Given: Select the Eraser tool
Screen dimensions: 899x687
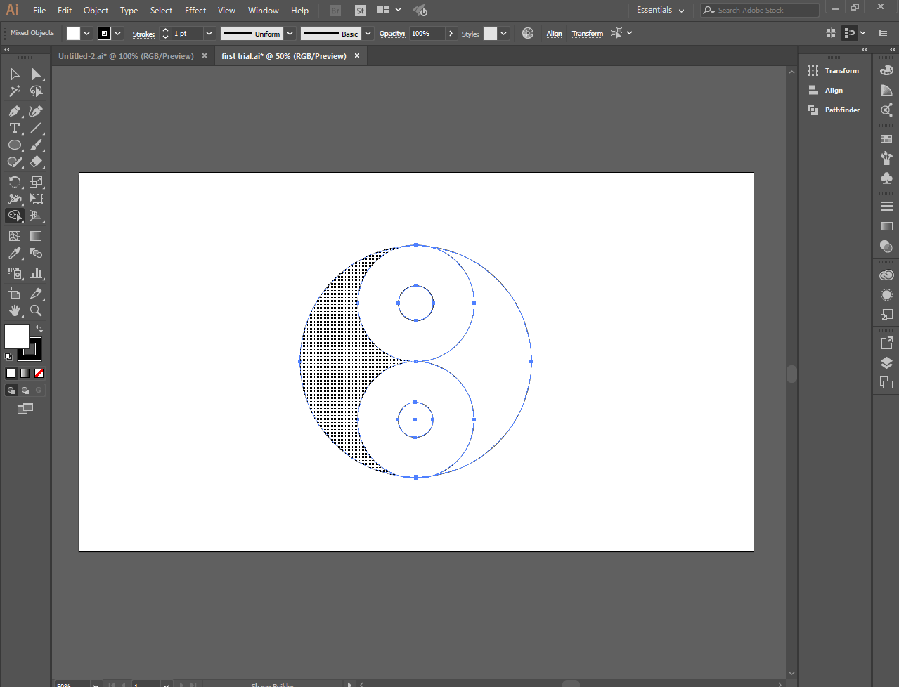Looking at the screenshot, I should [x=36, y=162].
